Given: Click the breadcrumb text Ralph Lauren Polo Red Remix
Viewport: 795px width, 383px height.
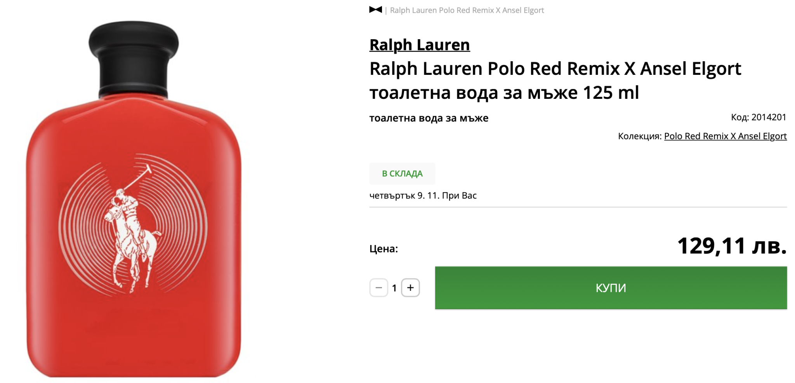Looking at the screenshot, I should click(442, 10).
